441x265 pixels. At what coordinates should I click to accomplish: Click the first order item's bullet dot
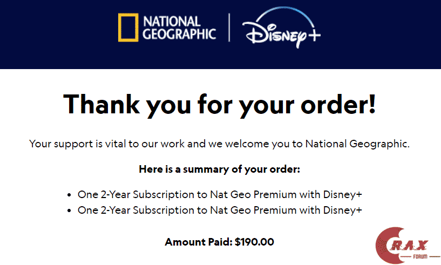(x=69, y=195)
